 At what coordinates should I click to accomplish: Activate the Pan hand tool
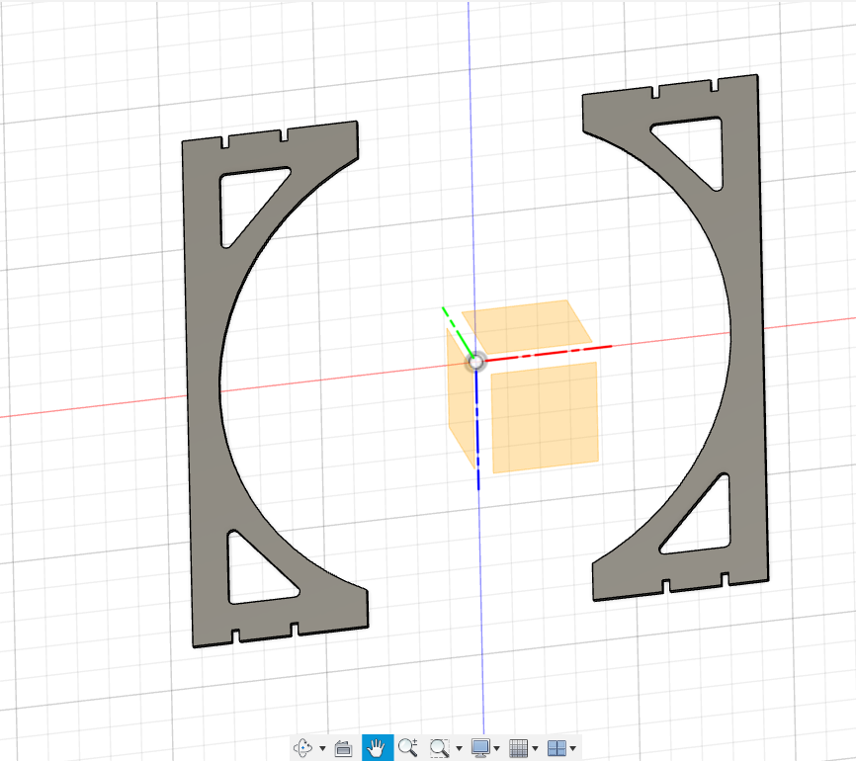tap(377, 748)
